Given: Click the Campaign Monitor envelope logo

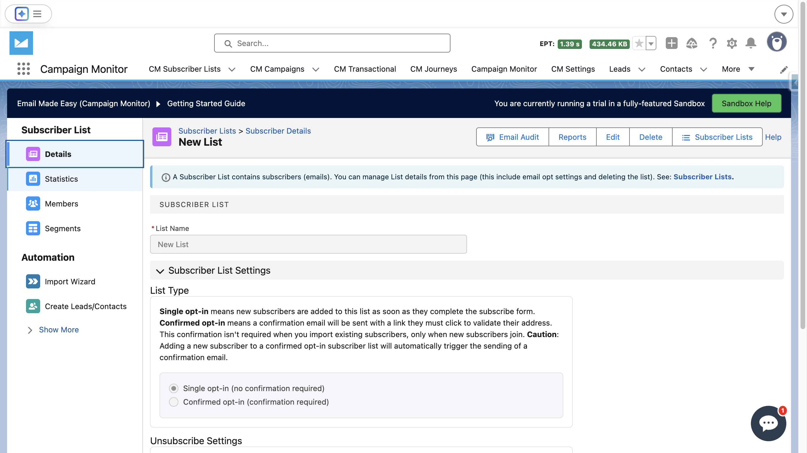Looking at the screenshot, I should point(21,43).
